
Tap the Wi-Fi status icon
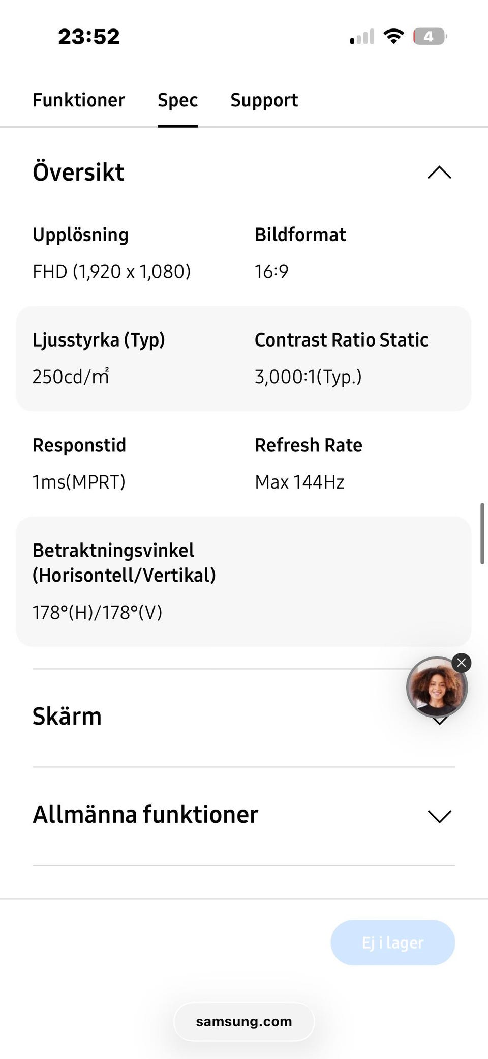click(393, 37)
